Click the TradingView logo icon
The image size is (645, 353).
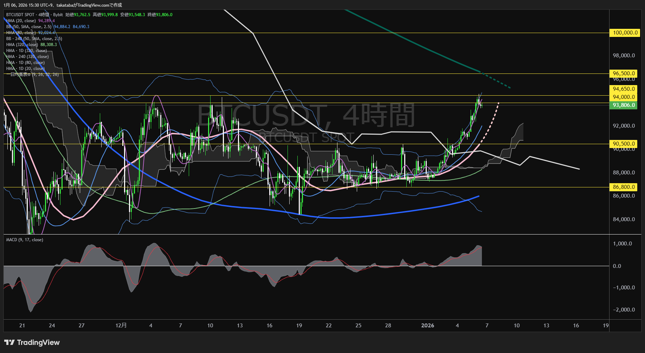(x=9, y=342)
